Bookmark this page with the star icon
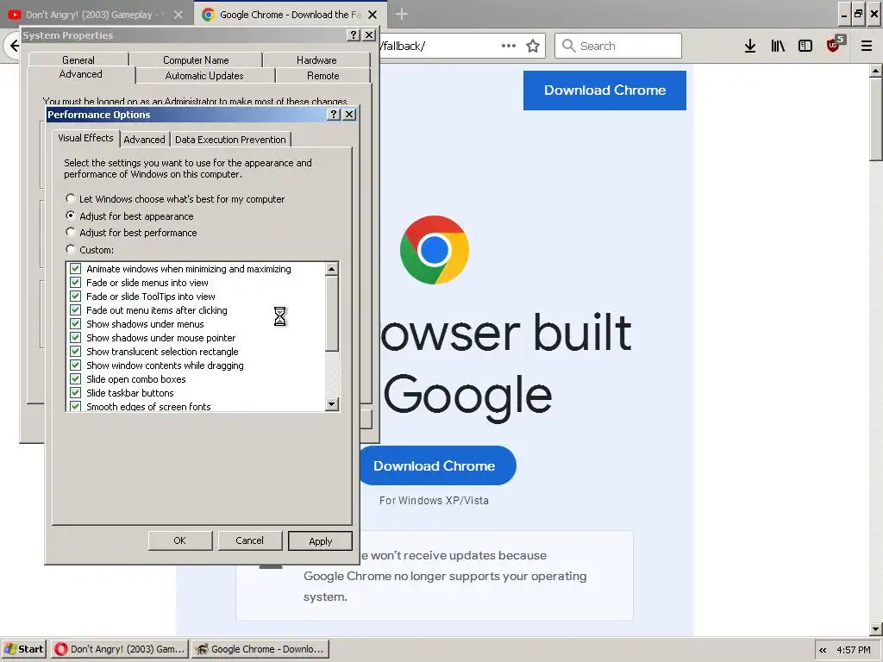 [533, 46]
